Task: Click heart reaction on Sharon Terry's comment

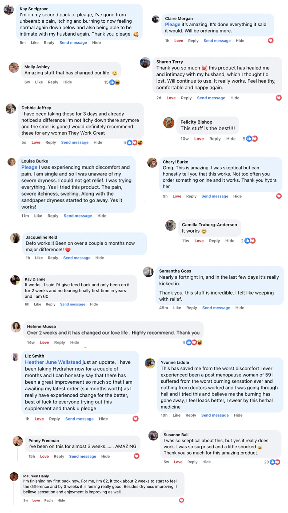Action: (x=279, y=98)
